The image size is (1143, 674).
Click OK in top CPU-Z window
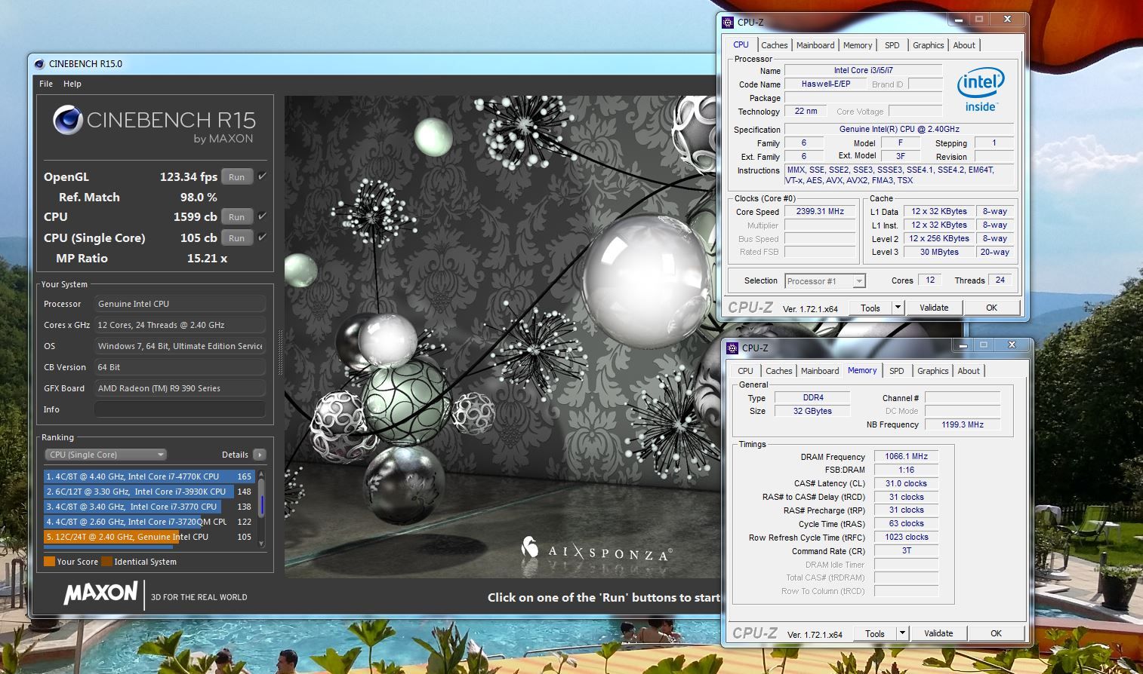tap(992, 308)
